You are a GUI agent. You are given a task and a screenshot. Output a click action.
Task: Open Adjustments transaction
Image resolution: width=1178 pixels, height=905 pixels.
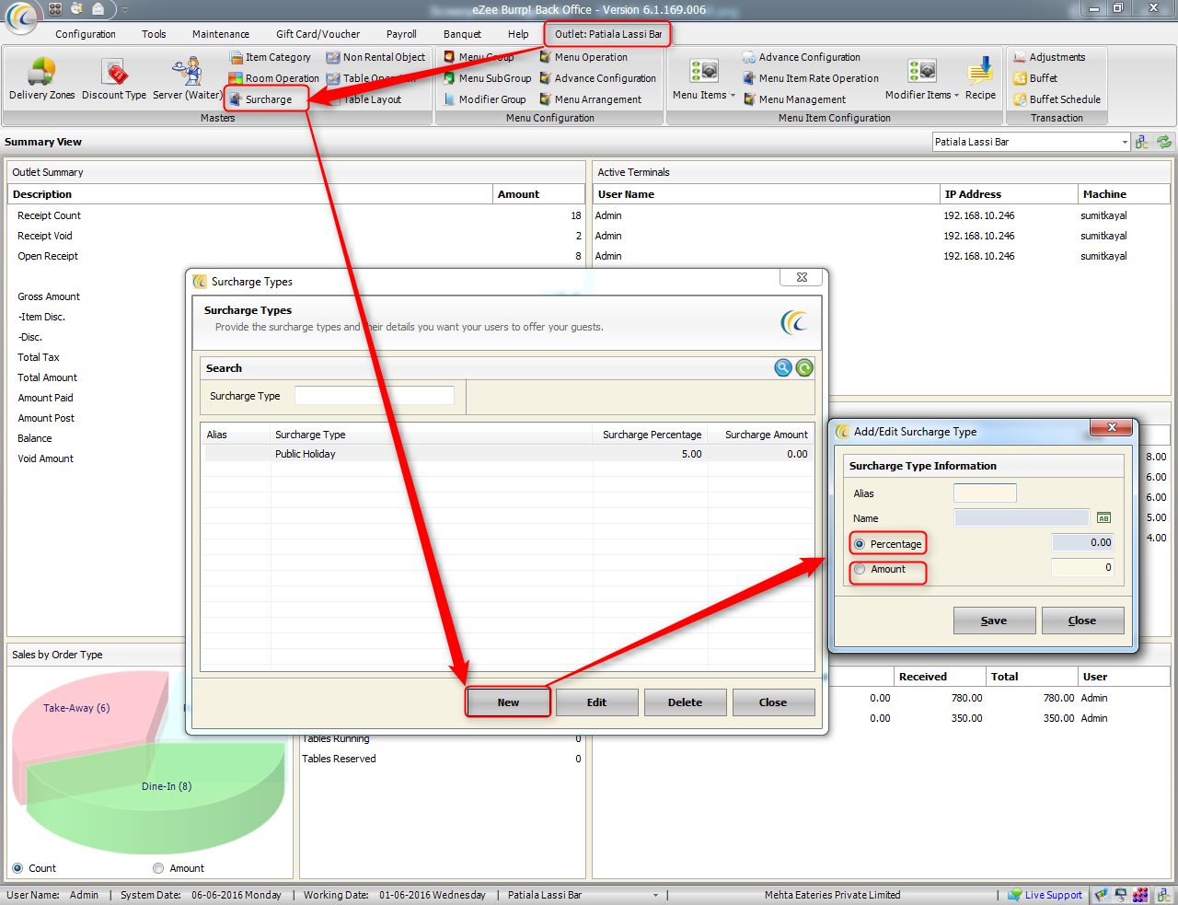point(1049,57)
